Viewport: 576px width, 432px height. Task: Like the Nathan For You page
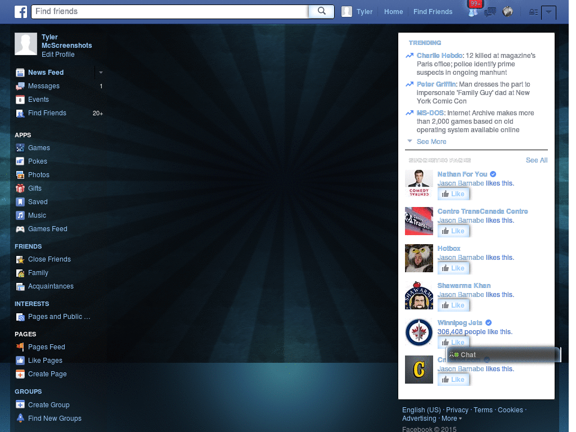[453, 193]
